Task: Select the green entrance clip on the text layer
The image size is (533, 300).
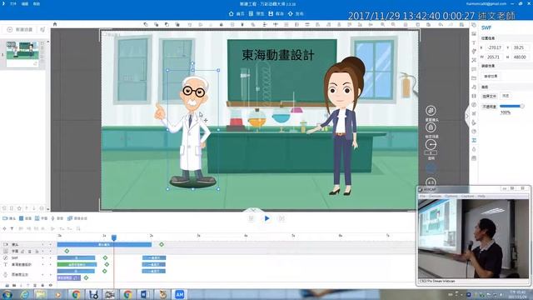Action: [x=77, y=265]
